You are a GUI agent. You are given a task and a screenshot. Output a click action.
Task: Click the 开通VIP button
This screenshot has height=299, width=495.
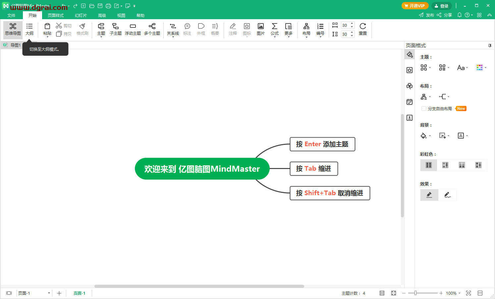click(415, 6)
